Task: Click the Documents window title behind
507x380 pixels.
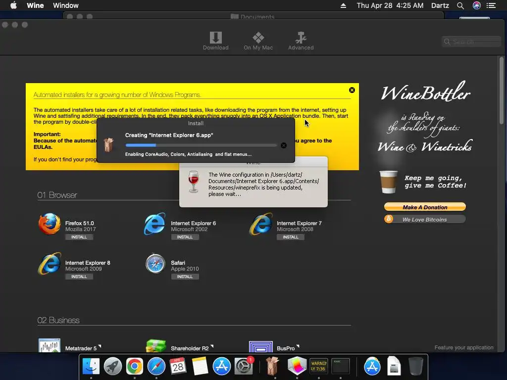Action: [253, 16]
